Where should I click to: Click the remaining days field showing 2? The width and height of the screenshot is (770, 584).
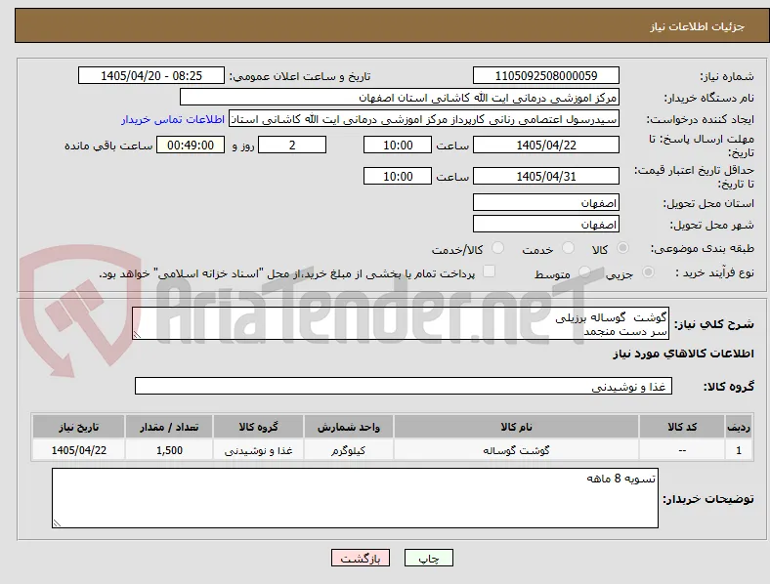click(292, 145)
